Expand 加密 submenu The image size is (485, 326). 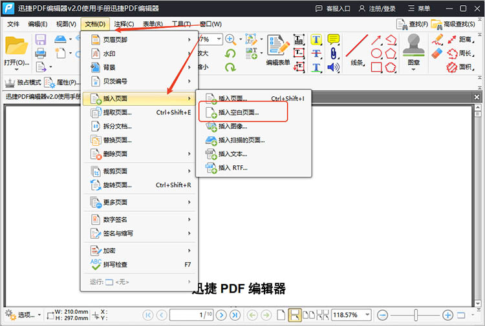140,250
